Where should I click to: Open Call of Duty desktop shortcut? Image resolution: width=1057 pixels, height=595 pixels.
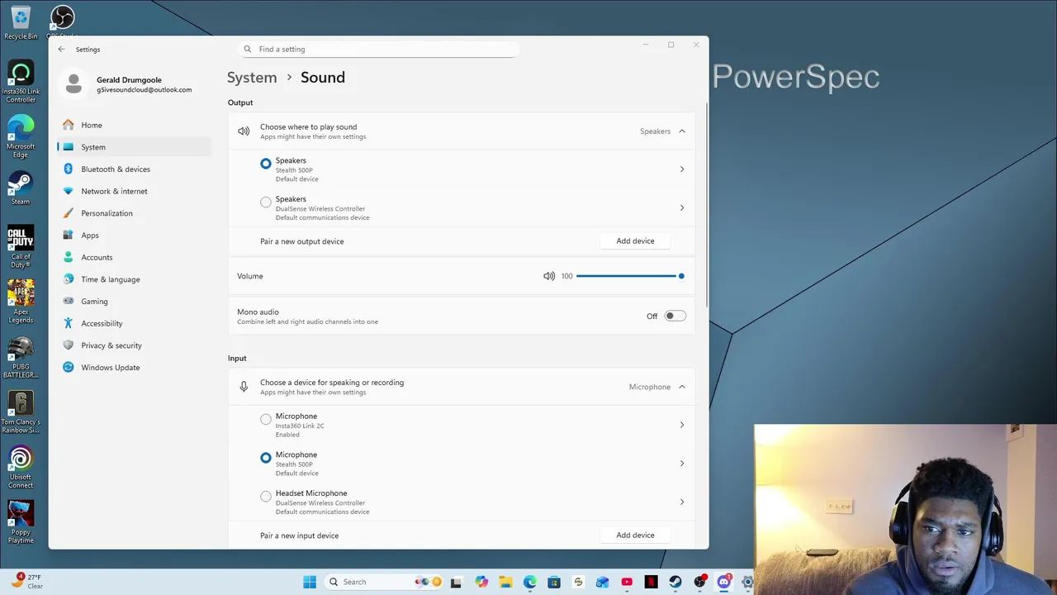tap(21, 247)
